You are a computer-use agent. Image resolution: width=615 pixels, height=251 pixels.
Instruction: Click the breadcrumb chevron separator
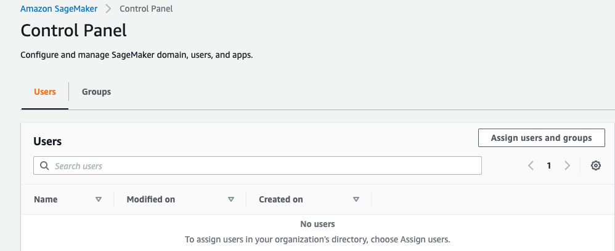click(x=108, y=9)
